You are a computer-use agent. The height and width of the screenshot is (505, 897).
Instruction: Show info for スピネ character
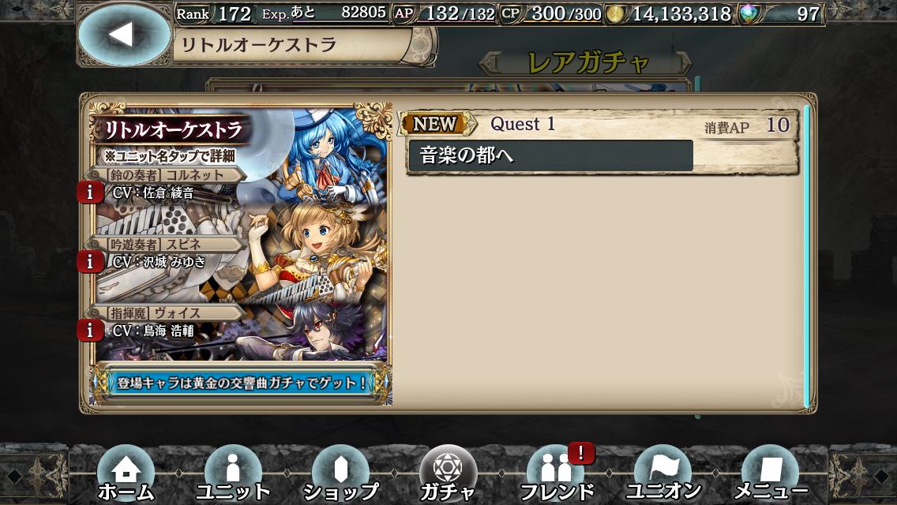coord(90,262)
